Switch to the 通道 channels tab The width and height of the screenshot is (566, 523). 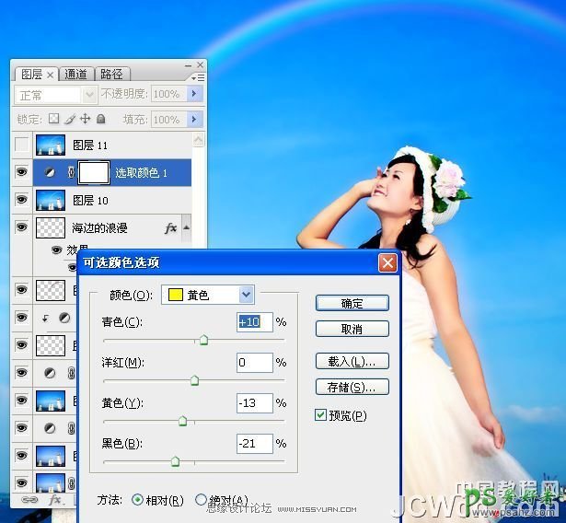(76, 74)
